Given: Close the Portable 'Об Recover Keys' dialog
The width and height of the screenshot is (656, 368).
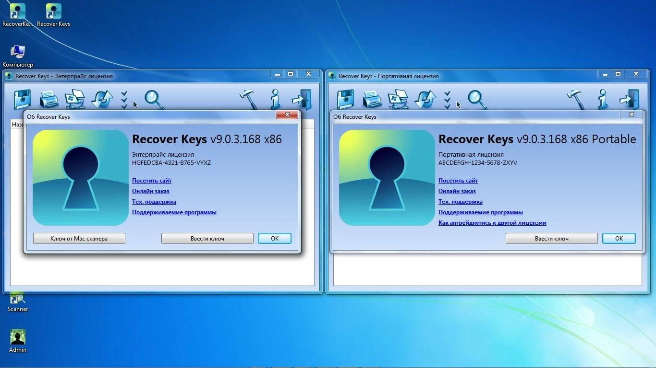Looking at the screenshot, I should coord(632,115).
